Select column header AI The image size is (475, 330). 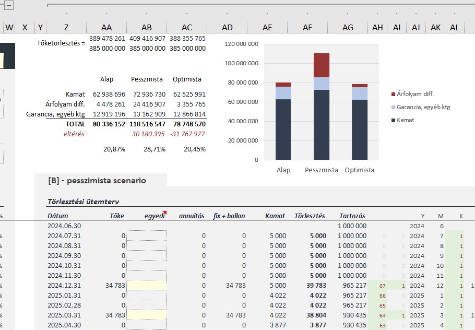click(x=397, y=27)
